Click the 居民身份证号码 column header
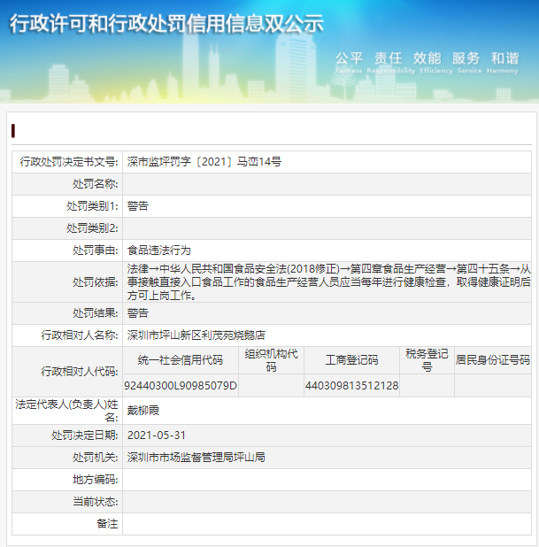The height and width of the screenshot is (547, 539). coord(492,360)
